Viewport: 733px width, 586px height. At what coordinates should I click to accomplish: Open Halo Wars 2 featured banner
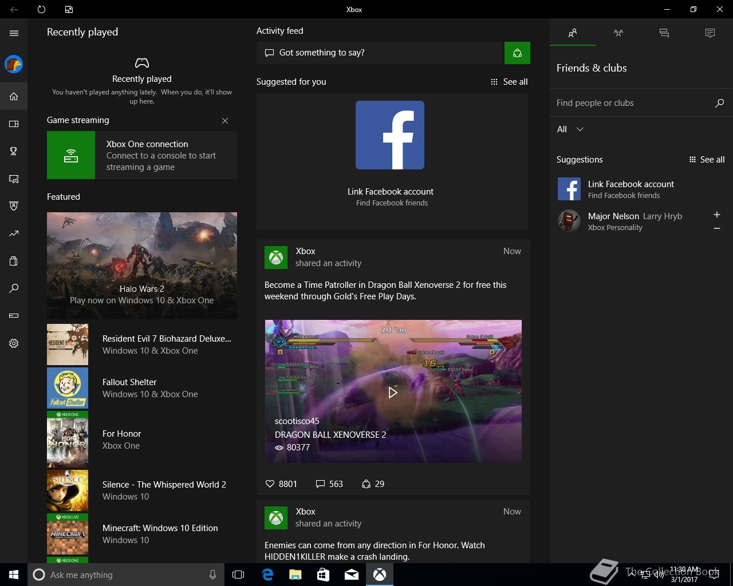[x=142, y=266]
